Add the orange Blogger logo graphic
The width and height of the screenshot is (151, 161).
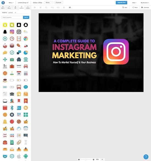(26, 108)
